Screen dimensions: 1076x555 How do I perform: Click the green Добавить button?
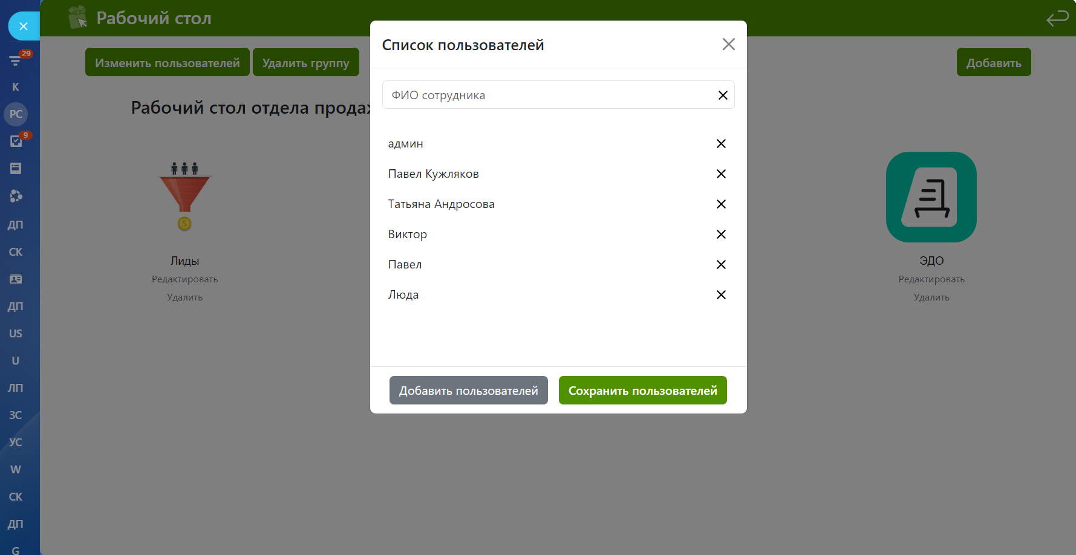click(x=994, y=62)
